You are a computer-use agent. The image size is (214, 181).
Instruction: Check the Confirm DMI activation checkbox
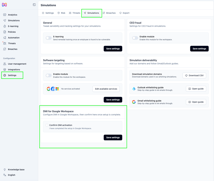tap(47, 125)
